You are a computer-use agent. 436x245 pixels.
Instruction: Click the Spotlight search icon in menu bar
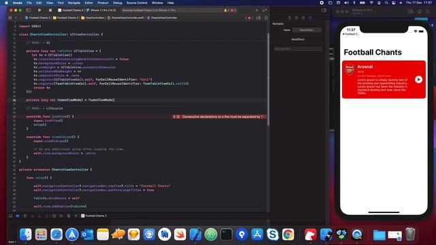pos(386,3)
